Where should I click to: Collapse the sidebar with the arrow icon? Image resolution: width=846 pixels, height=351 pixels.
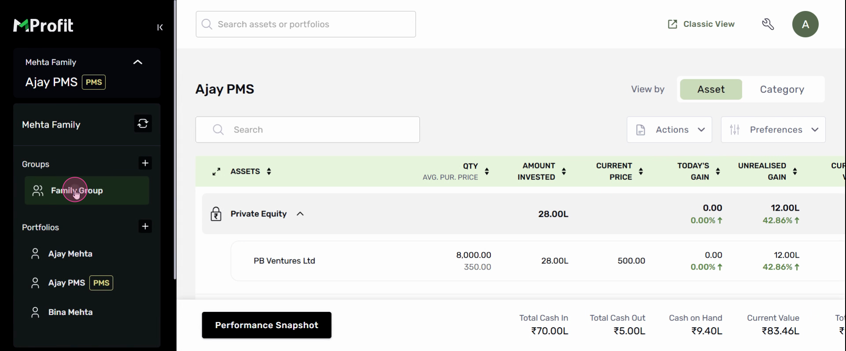[160, 27]
